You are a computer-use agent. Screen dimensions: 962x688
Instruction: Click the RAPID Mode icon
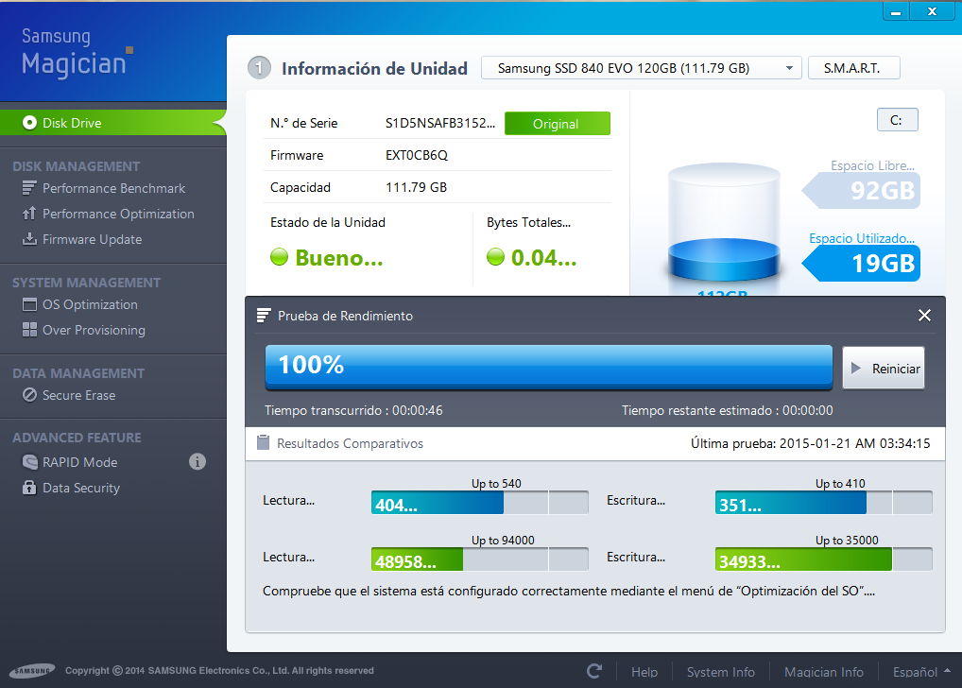tap(29, 461)
